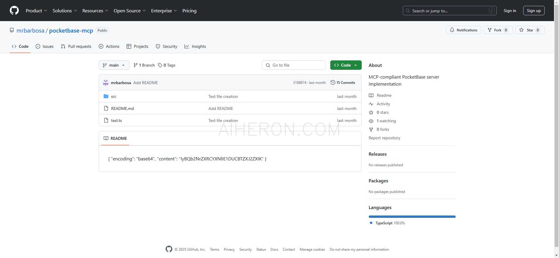
Task: Expand the Solutions menu
Action: pyautogui.click(x=65, y=11)
